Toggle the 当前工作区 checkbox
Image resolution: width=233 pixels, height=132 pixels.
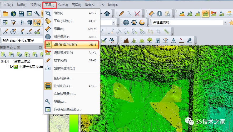(7, 61)
